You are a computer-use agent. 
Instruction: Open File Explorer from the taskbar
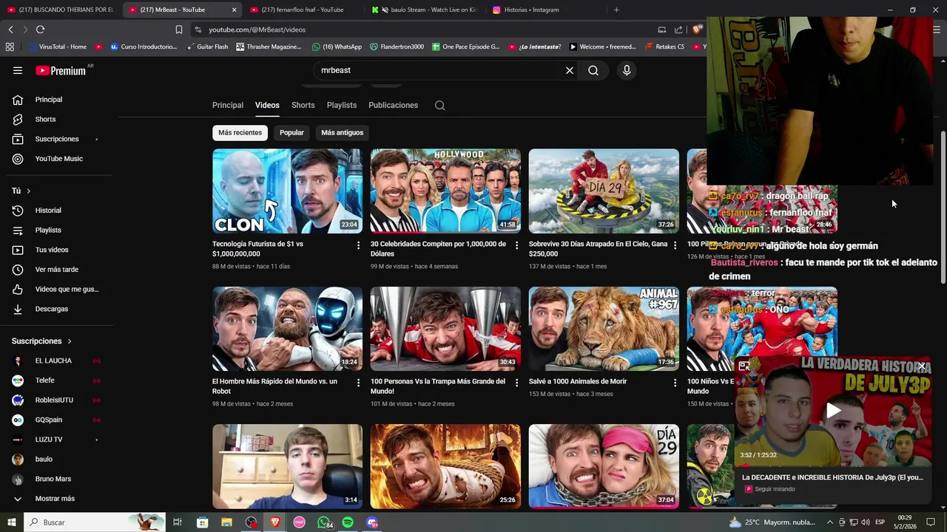[226, 522]
